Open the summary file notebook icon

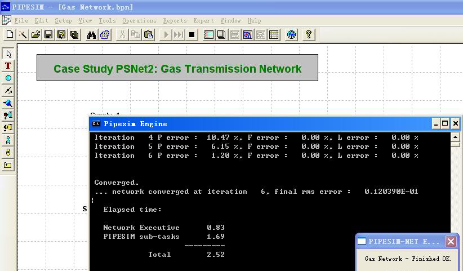tap(209, 35)
